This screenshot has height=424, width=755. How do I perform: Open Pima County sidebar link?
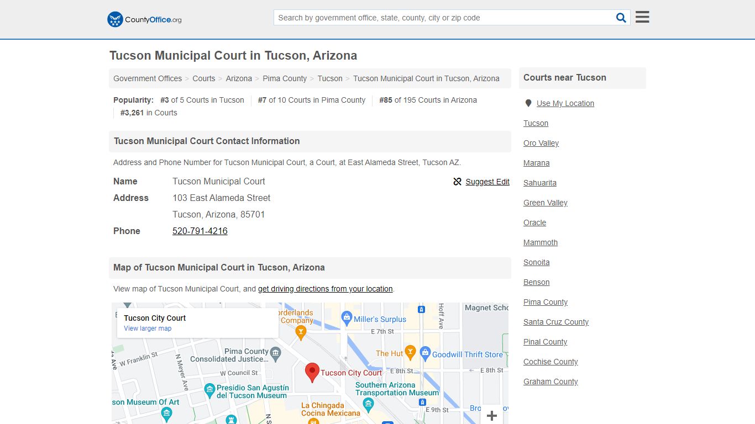[546, 302]
